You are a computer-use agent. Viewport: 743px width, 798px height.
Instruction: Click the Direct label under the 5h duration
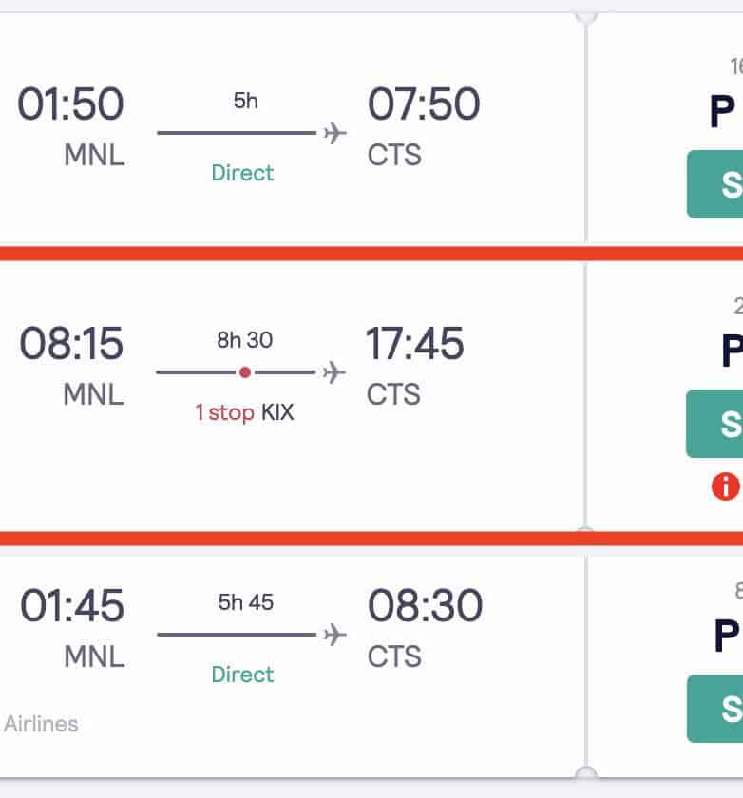pyautogui.click(x=242, y=173)
